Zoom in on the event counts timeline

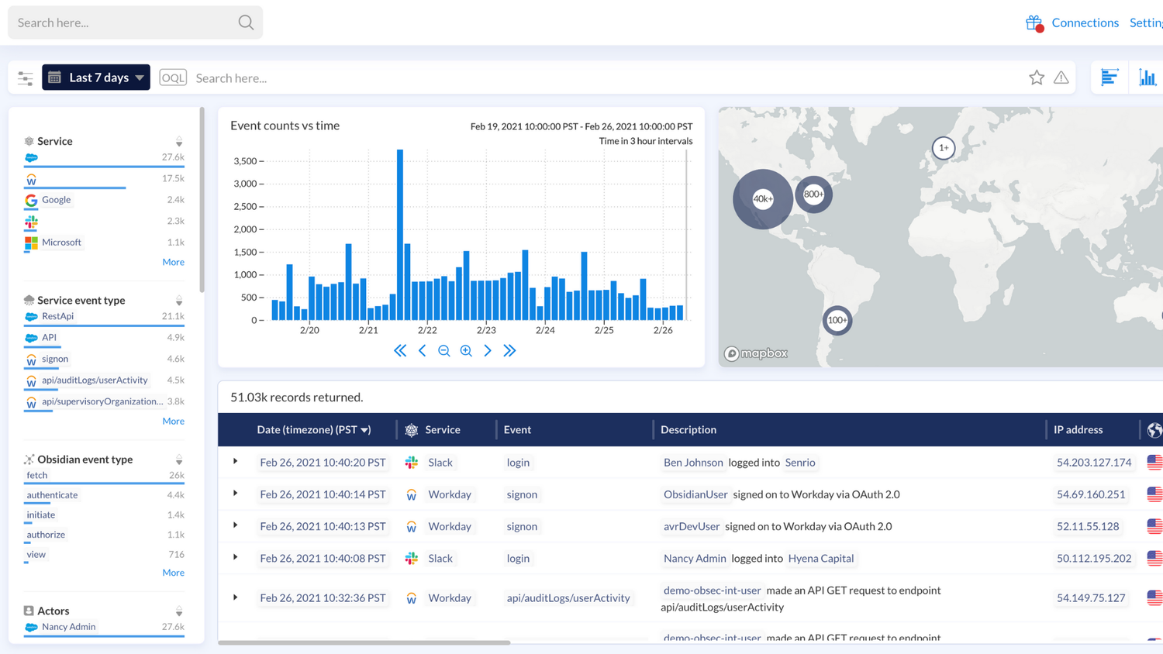point(466,350)
